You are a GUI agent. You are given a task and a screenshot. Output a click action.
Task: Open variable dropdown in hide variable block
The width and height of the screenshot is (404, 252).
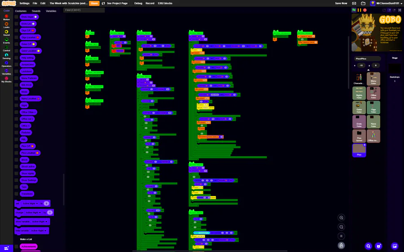39,231
